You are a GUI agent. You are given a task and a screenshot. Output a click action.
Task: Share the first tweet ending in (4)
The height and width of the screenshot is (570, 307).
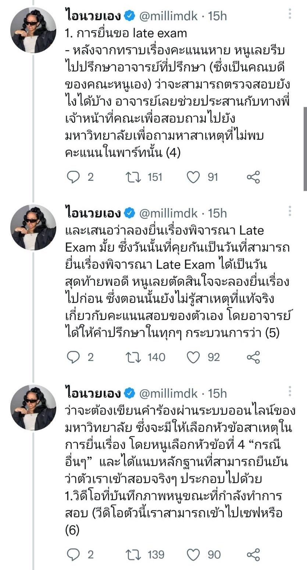[253, 177]
